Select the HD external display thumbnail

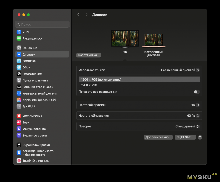(125, 38)
